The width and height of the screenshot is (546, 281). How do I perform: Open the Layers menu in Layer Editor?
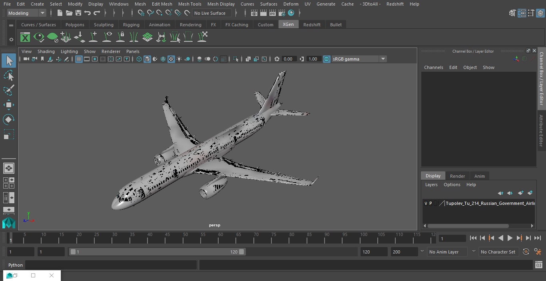tap(431, 185)
